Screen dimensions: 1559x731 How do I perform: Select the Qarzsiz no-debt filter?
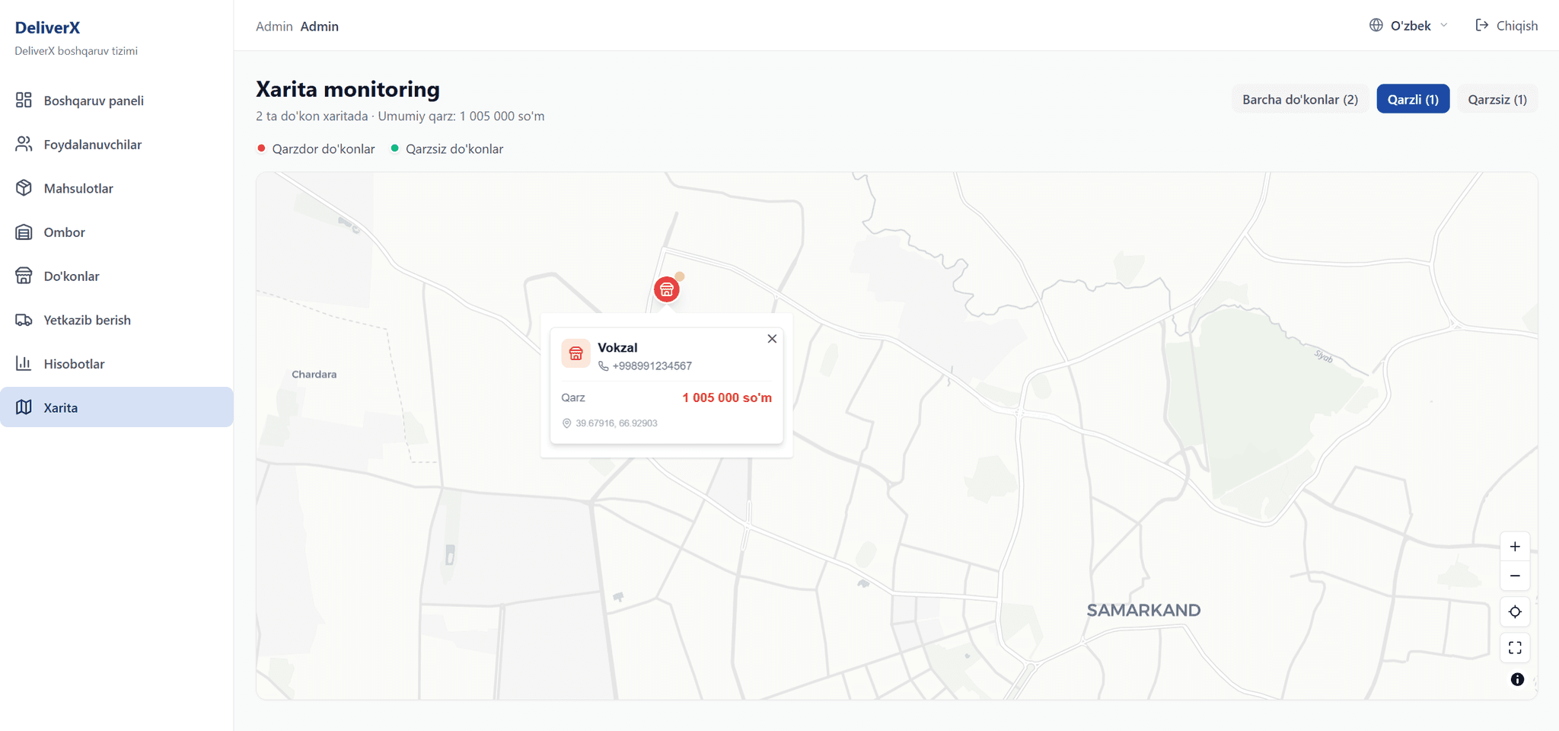click(1497, 100)
